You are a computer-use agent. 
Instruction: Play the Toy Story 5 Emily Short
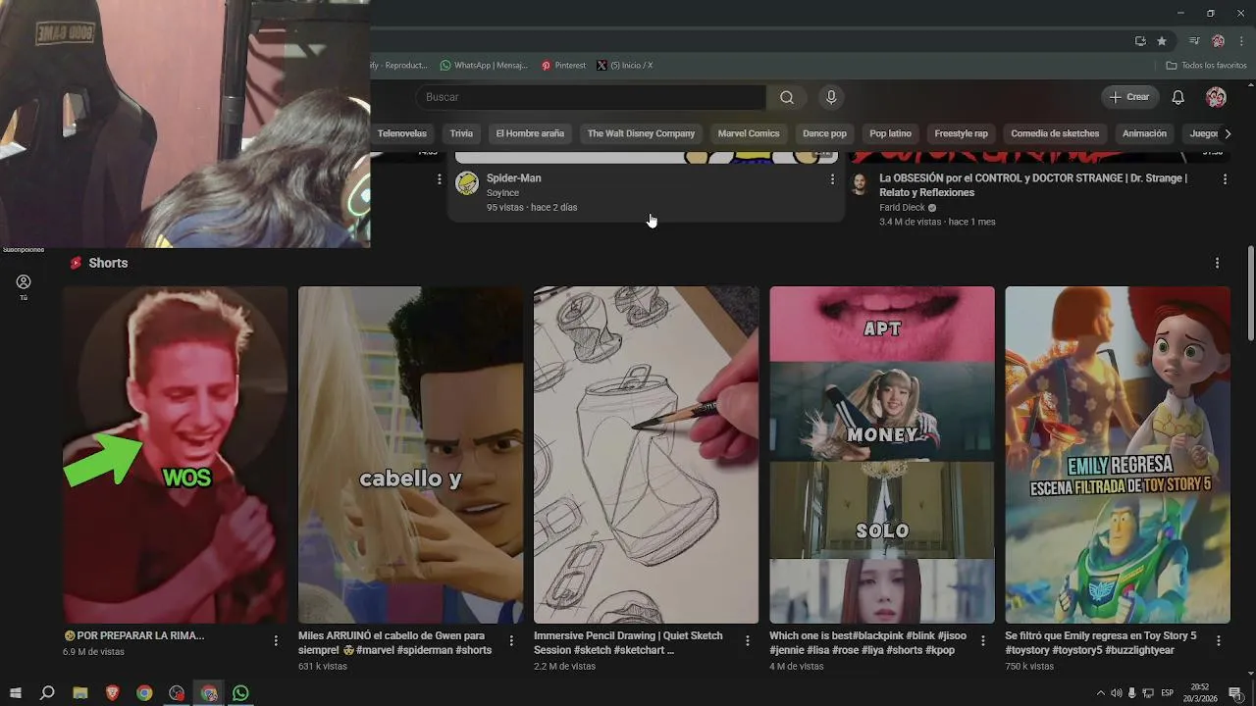click(1118, 455)
